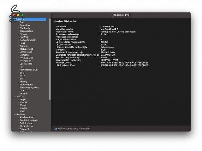Image resolution: width=202 pixels, height=151 pixels.
Task: Show Tárhely information
Action: (23, 81)
